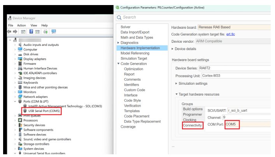Collapse the Code Generation tree node
275x157 pixels.
click(118, 64)
